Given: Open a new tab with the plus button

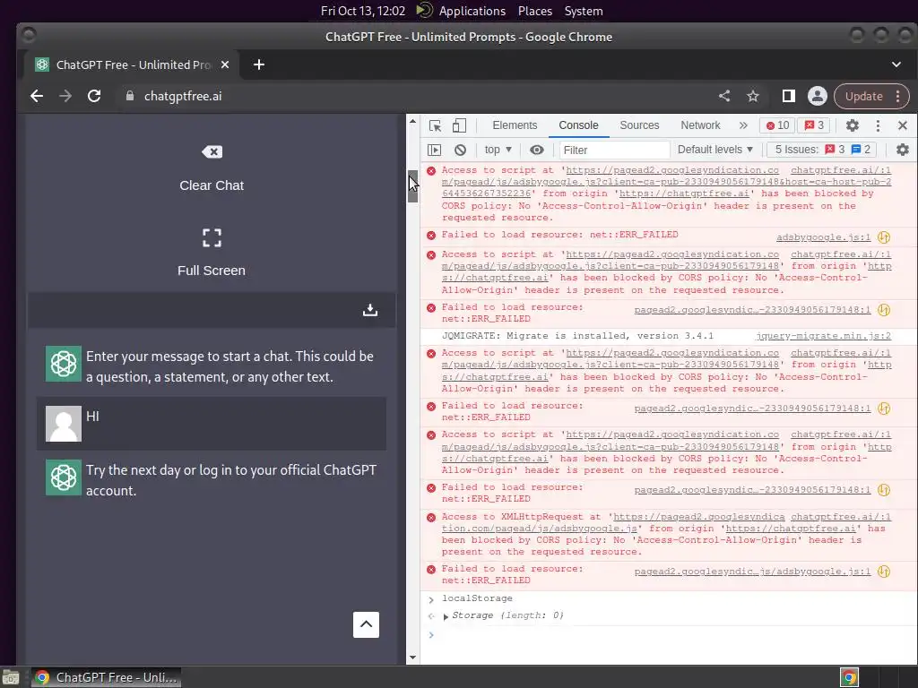Looking at the screenshot, I should click(x=259, y=64).
